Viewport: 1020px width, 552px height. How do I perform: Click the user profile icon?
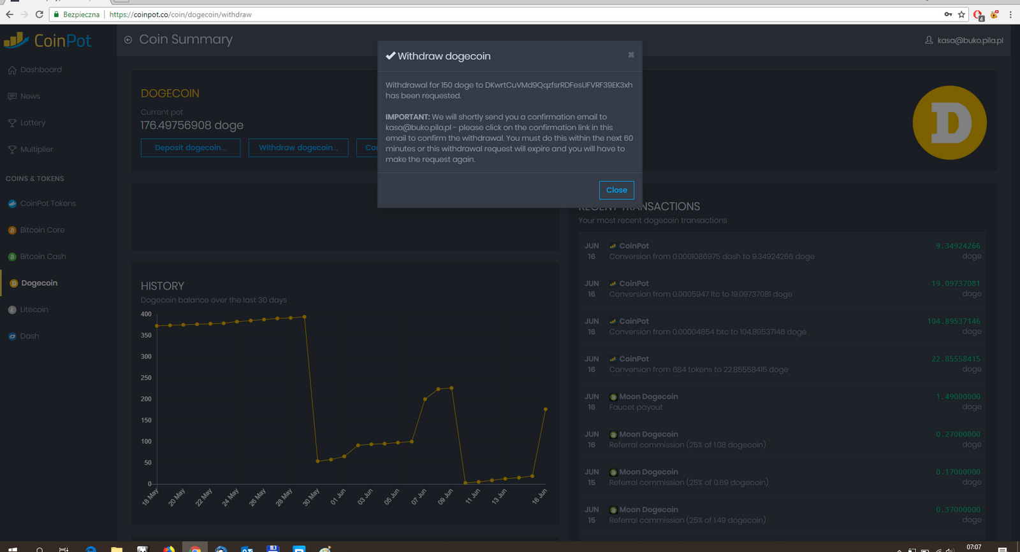(x=929, y=40)
